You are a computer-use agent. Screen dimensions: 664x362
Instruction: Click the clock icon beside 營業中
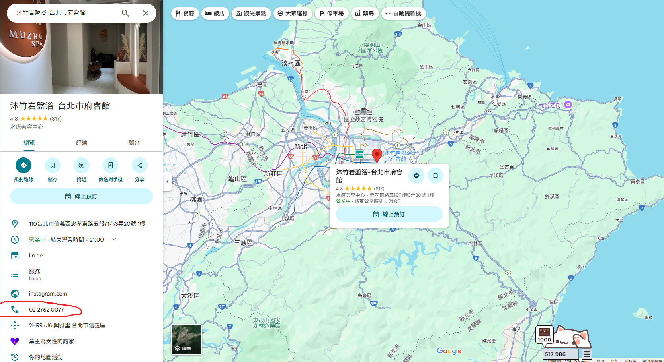coord(15,240)
